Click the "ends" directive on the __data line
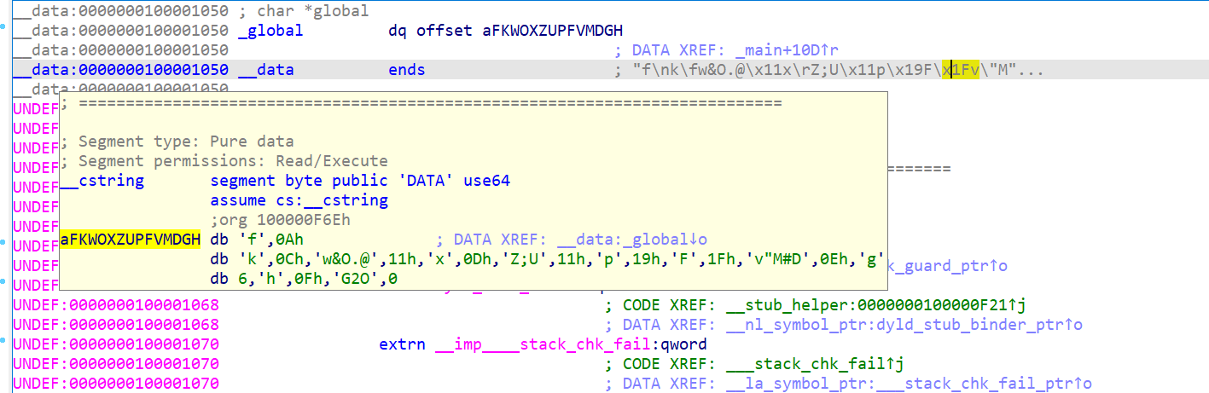Viewport: 1209px width, 393px height. point(407,70)
